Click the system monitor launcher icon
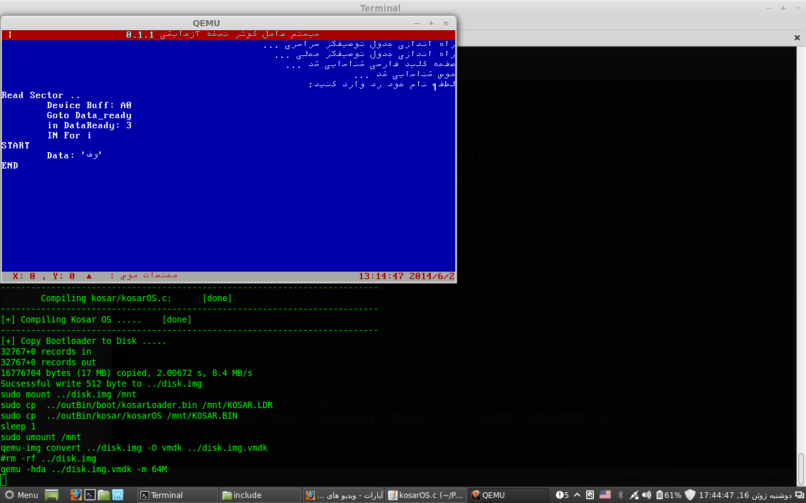 point(118,495)
